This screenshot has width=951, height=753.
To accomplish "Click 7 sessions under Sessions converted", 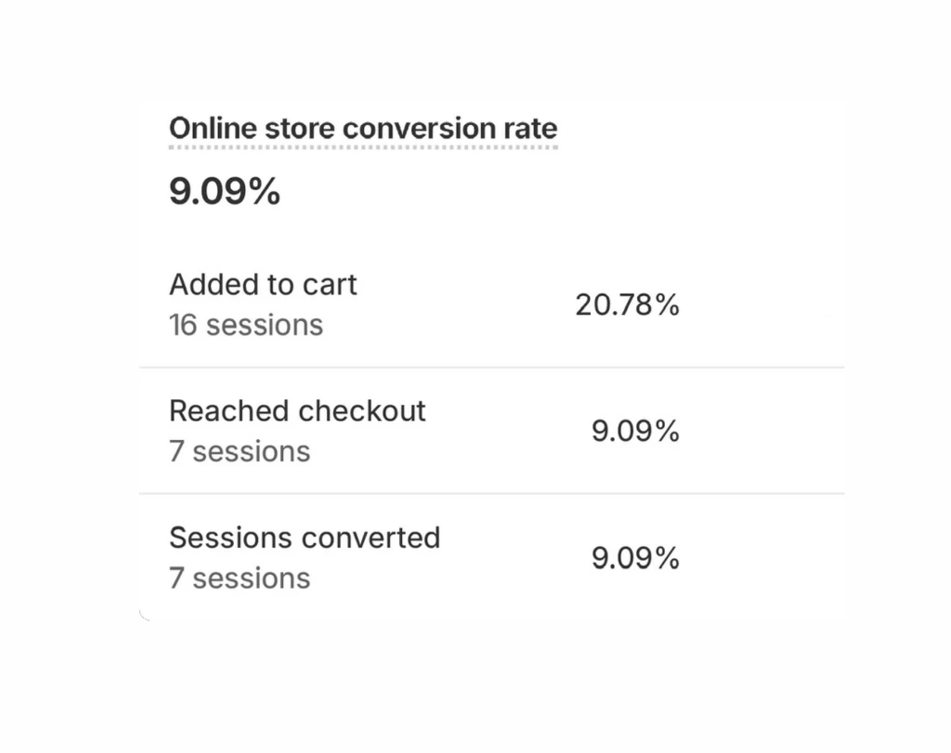I will (x=240, y=578).
